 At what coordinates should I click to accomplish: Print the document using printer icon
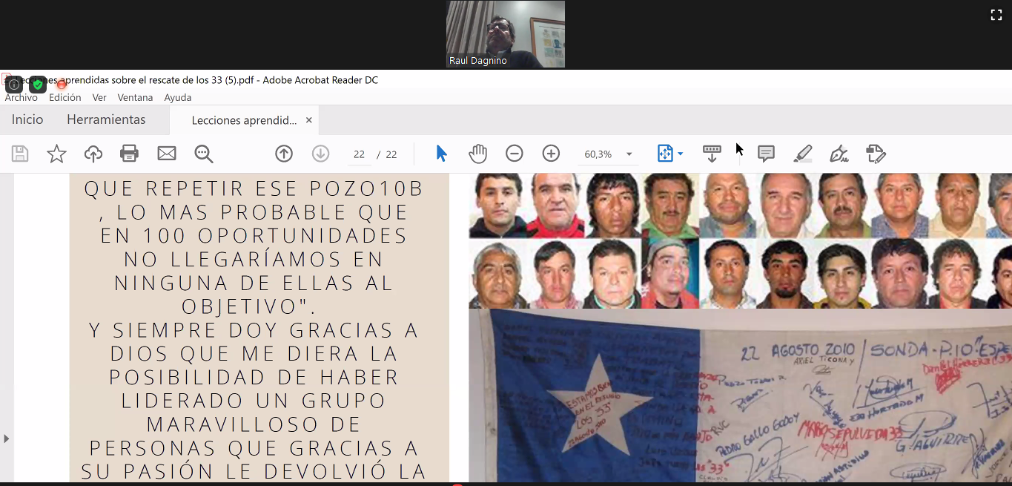130,154
